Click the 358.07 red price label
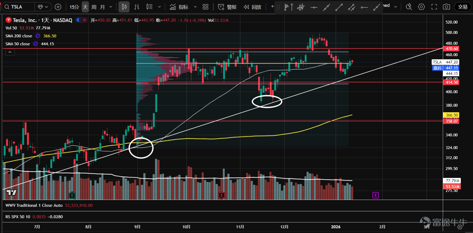 click(451, 121)
